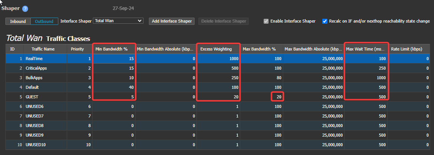Click the Max Bandwidth % column header
The image size is (434, 155).
(x=262, y=49)
